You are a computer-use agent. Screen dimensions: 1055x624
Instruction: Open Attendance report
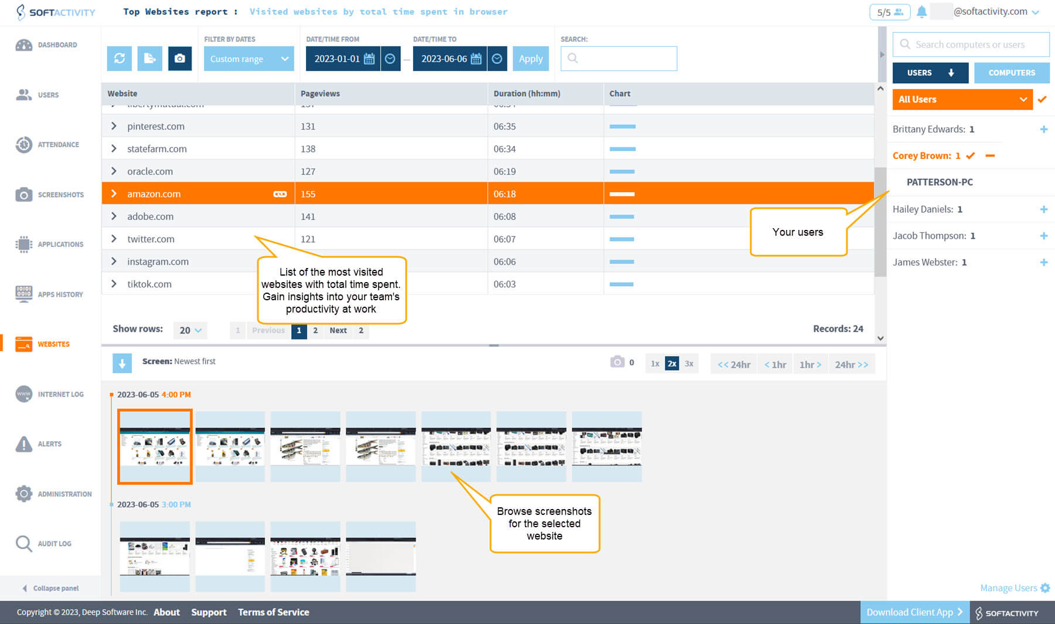[47, 144]
